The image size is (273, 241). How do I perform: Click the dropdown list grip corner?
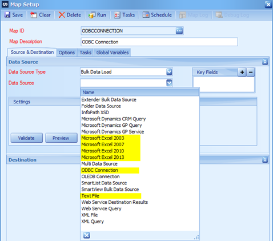click(196, 237)
